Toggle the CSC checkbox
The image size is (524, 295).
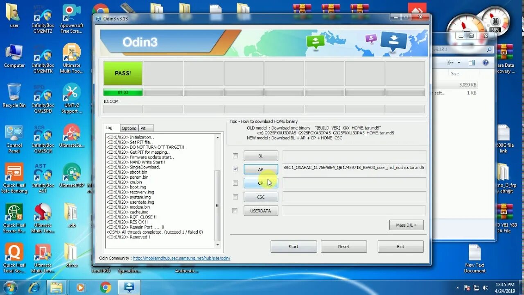coord(235,197)
